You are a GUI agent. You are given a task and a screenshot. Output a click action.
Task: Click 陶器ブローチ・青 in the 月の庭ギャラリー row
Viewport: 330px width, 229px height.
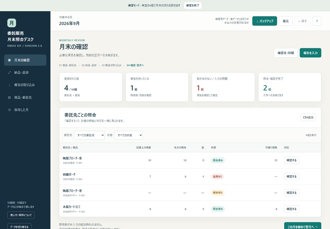pyautogui.click(x=72, y=191)
